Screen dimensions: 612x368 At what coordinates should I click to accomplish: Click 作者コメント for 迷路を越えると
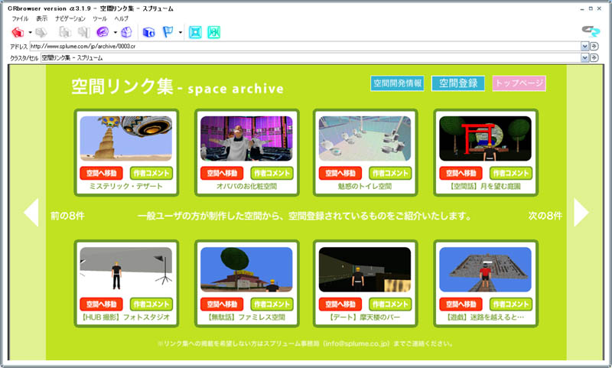point(511,304)
